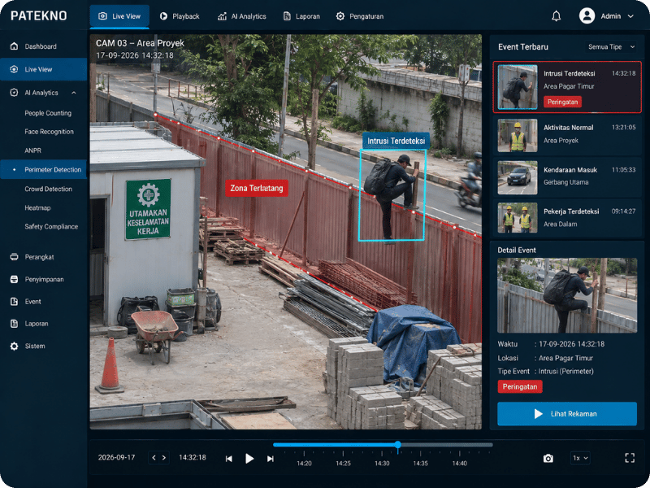Select Face Recognition in sidebar

(49, 132)
